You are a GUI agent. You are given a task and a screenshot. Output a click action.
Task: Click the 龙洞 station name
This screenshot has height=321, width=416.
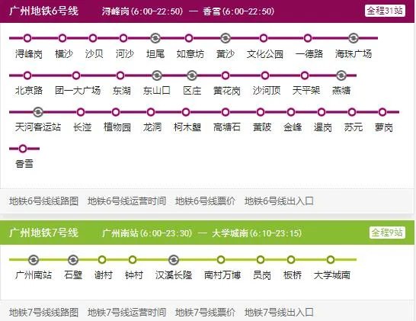point(152,127)
